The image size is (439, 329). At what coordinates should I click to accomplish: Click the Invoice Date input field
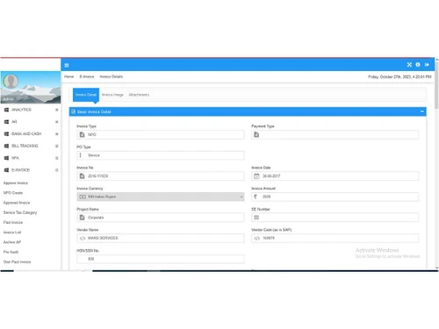point(335,176)
